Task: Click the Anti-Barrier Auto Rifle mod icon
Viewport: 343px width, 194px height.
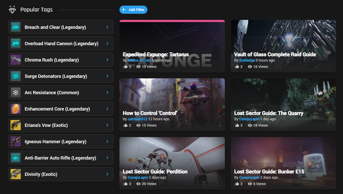Action: (x=16, y=158)
